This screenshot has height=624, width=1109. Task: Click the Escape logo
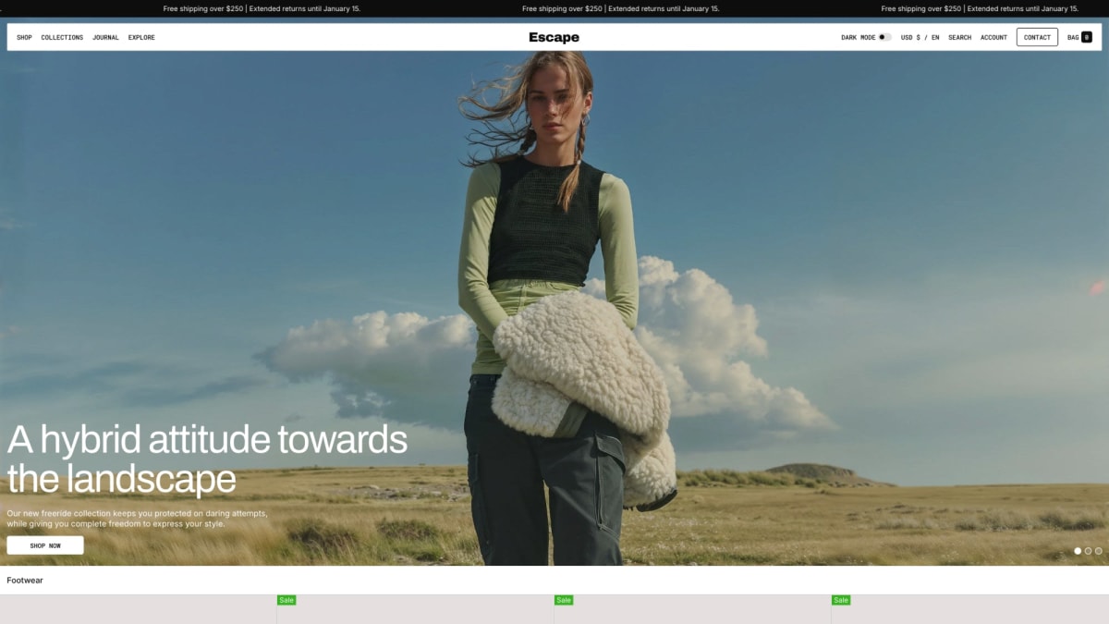click(553, 37)
